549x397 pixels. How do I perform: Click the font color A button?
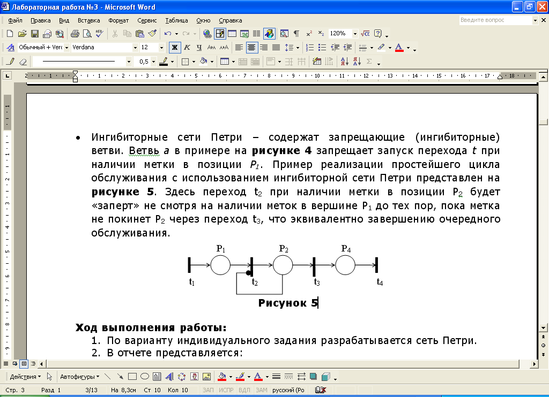399,48
